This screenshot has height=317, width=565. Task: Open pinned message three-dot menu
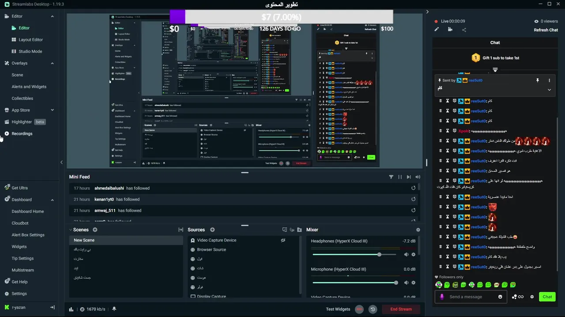click(549, 81)
